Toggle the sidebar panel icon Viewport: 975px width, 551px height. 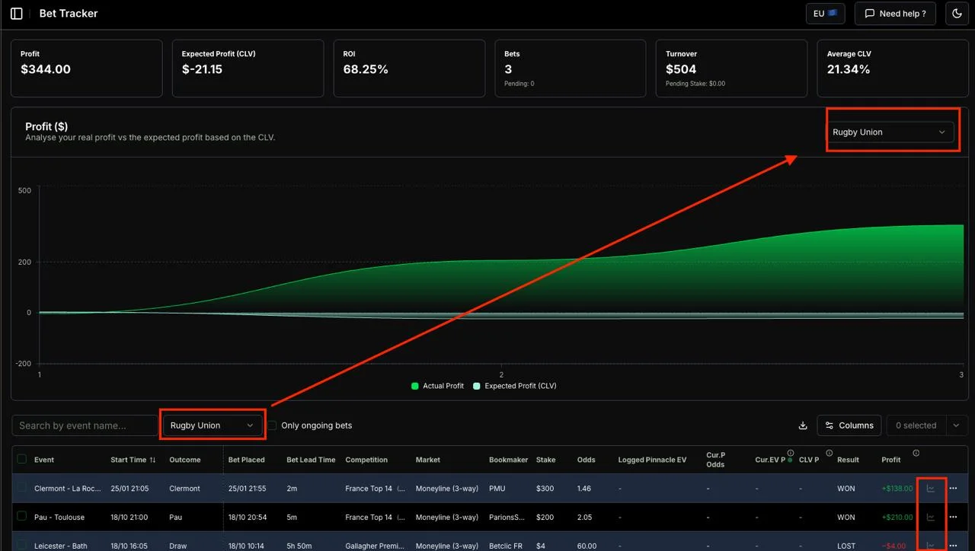point(17,14)
